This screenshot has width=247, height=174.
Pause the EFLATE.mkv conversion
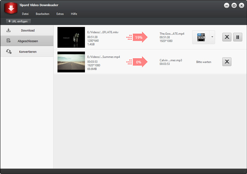(x=238, y=37)
